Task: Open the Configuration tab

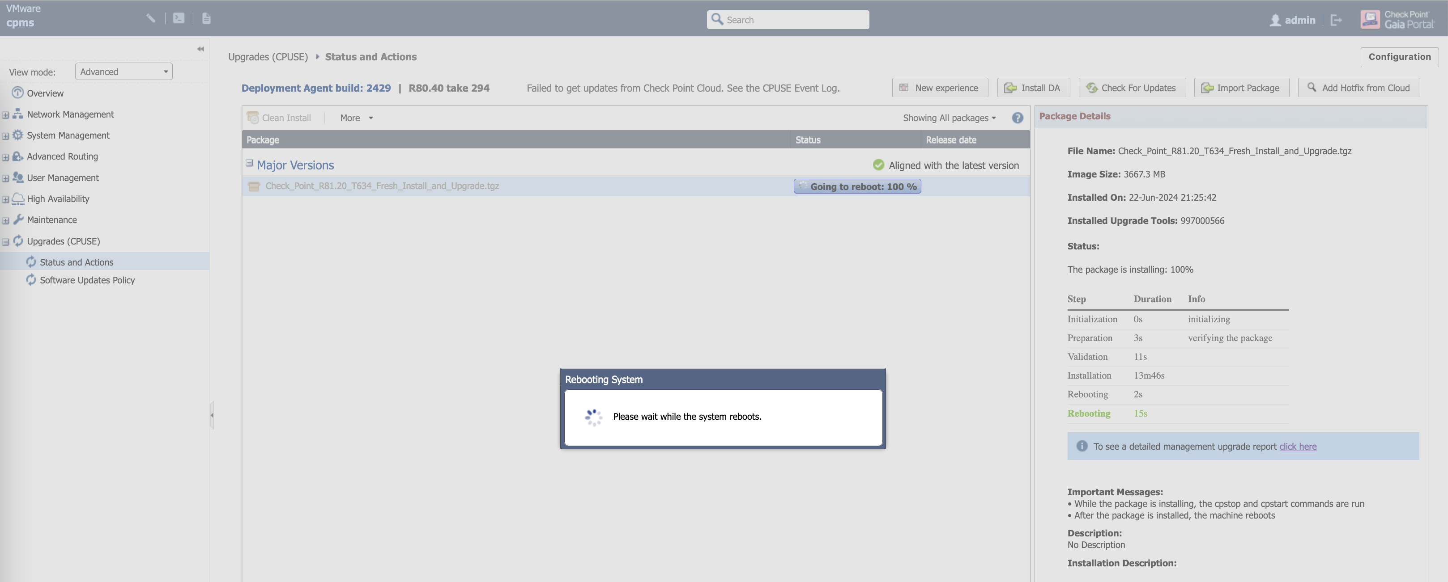Action: (1399, 57)
